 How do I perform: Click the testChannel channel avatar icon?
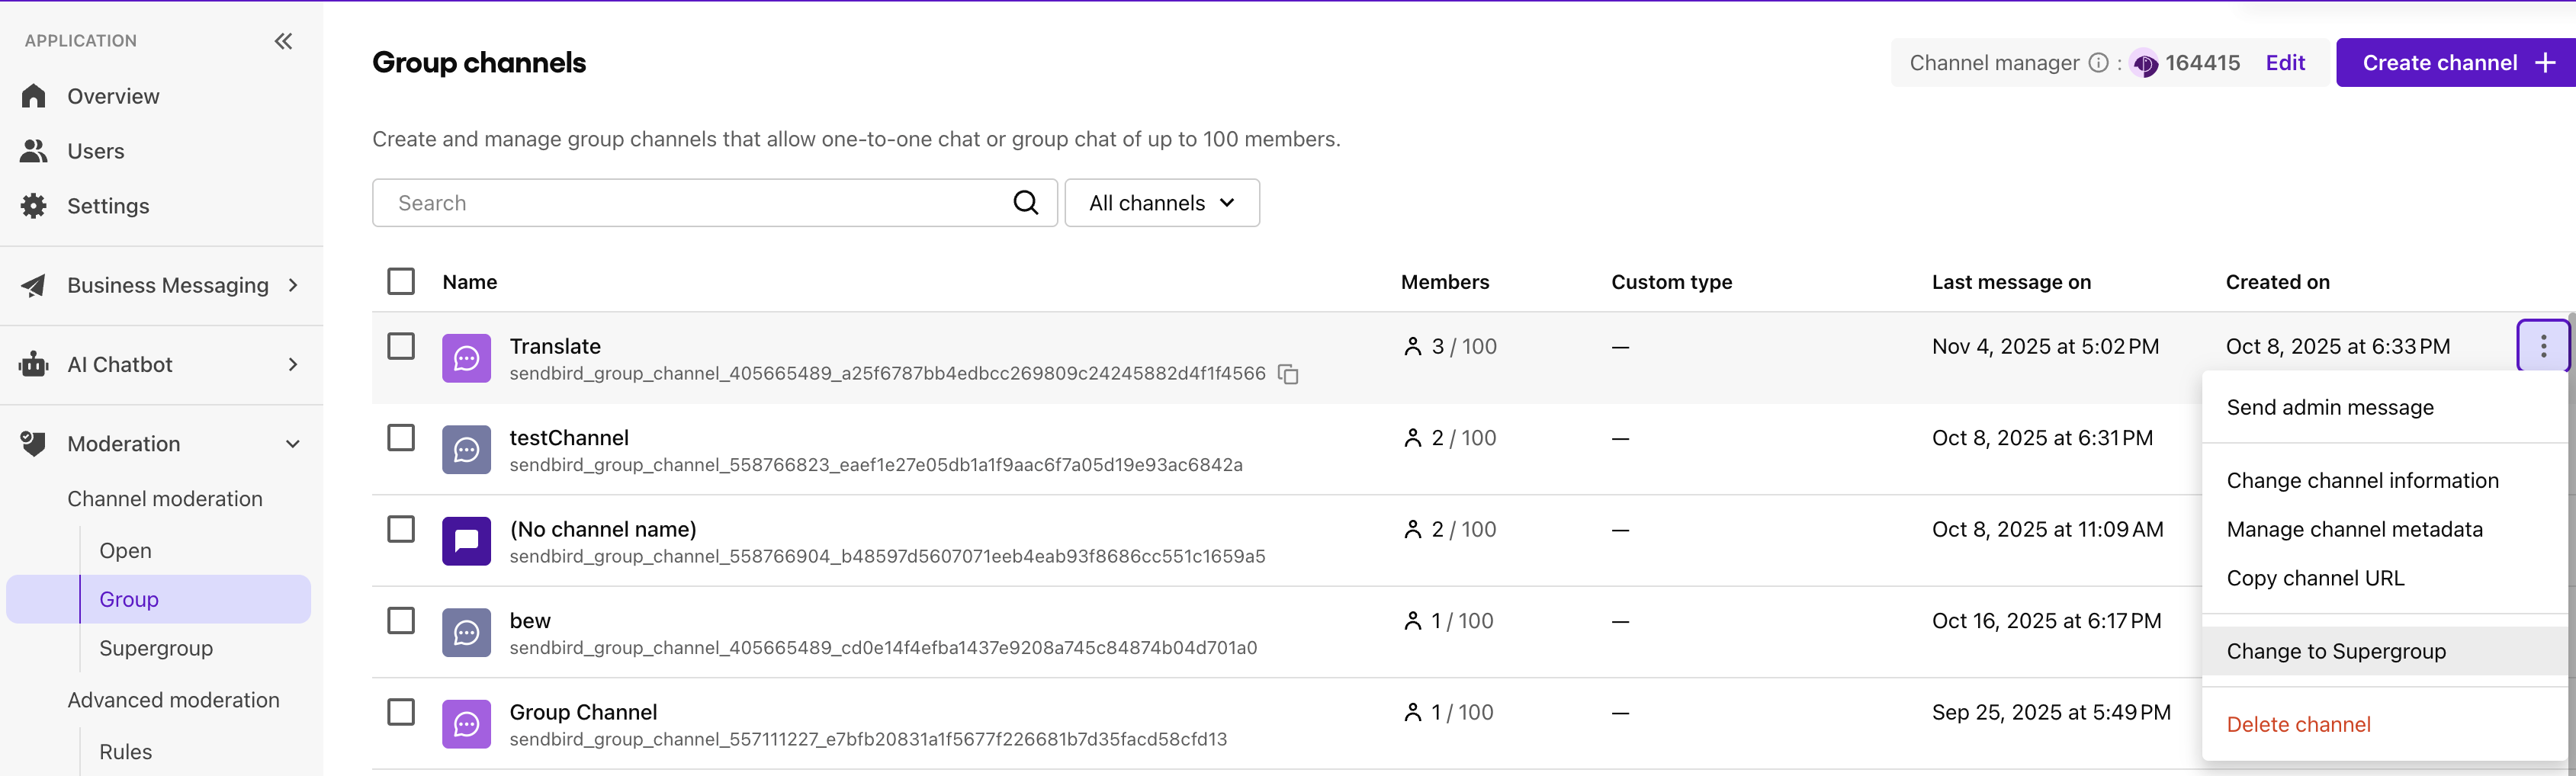pyautogui.click(x=466, y=450)
